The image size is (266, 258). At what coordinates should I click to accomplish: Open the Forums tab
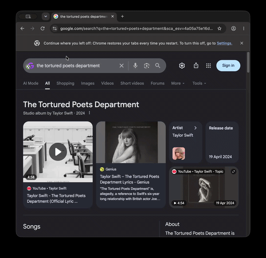point(157,83)
